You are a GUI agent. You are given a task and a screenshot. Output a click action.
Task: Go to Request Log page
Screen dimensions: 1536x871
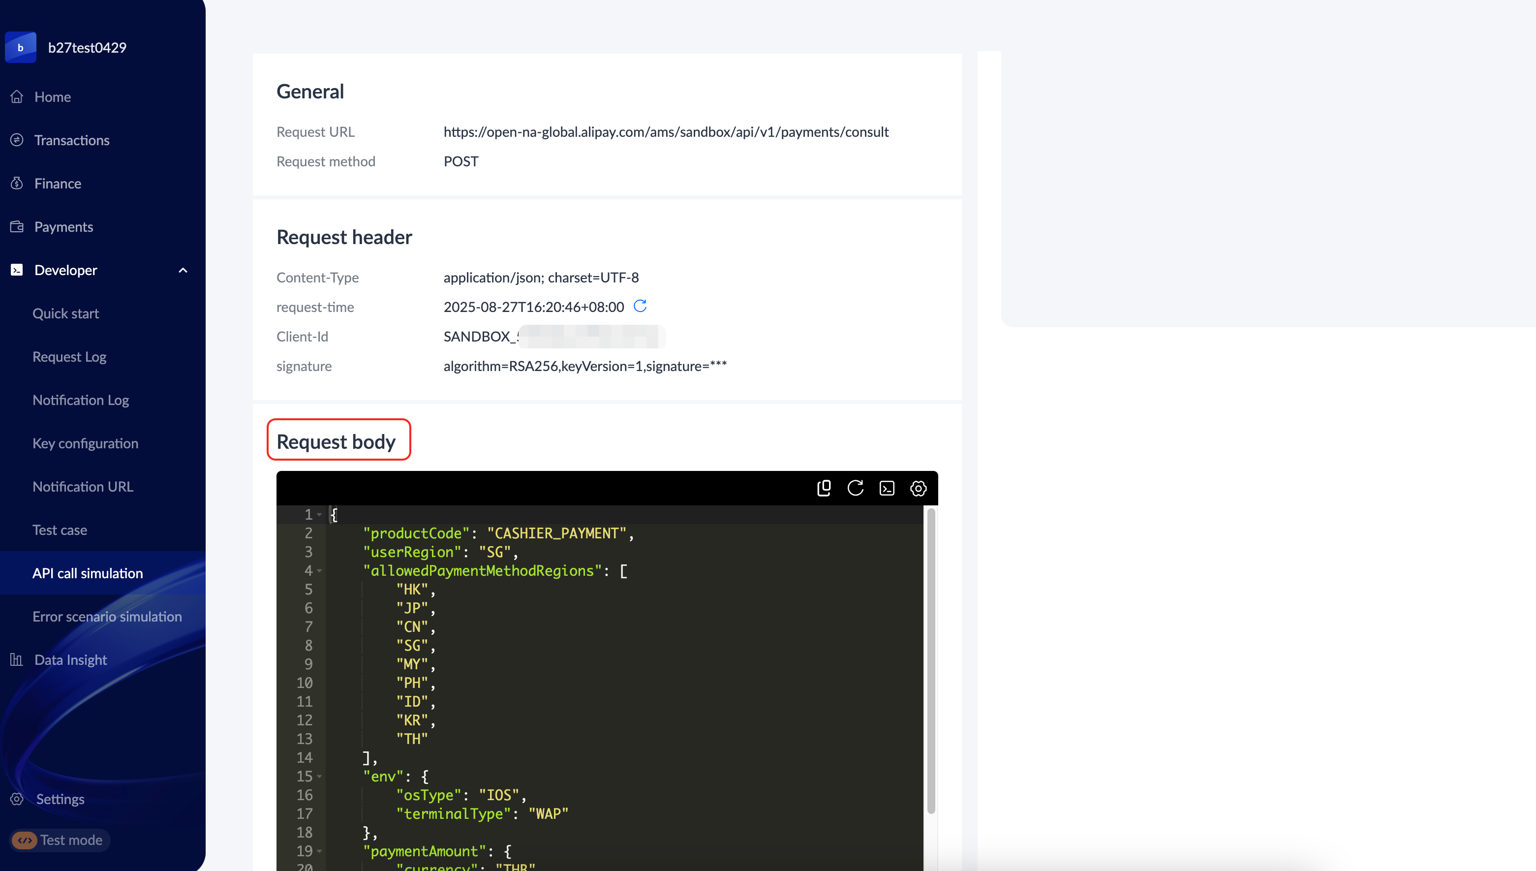tap(69, 357)
